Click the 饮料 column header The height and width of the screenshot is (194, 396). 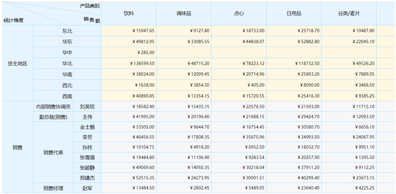point(129,13)
